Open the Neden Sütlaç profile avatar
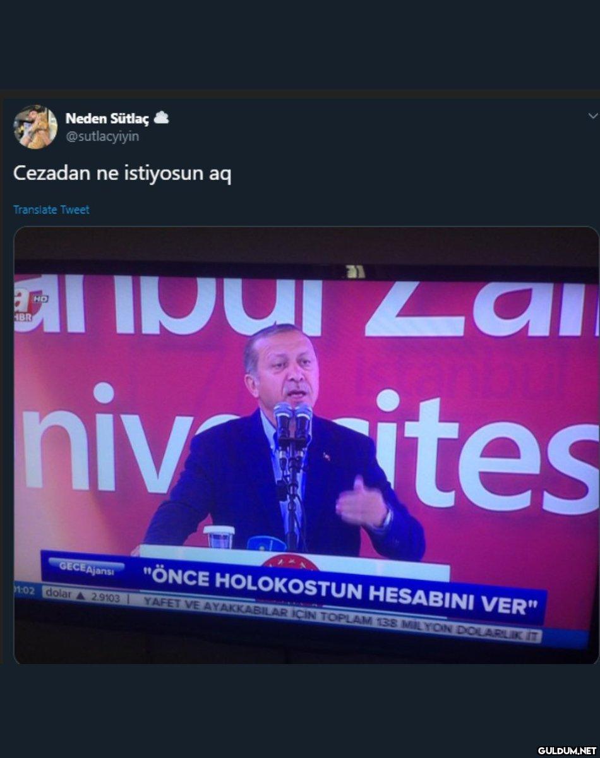Screen dimensions: 600x758 point(35,126)
